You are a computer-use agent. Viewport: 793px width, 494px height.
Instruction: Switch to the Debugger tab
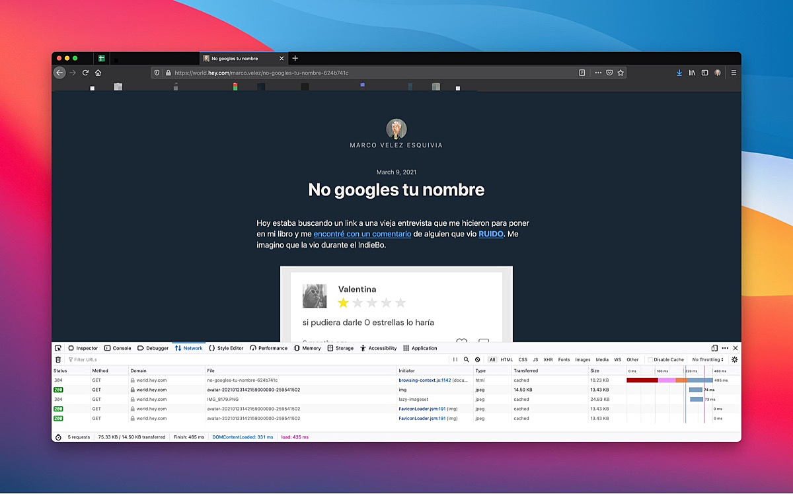[153, 348]
